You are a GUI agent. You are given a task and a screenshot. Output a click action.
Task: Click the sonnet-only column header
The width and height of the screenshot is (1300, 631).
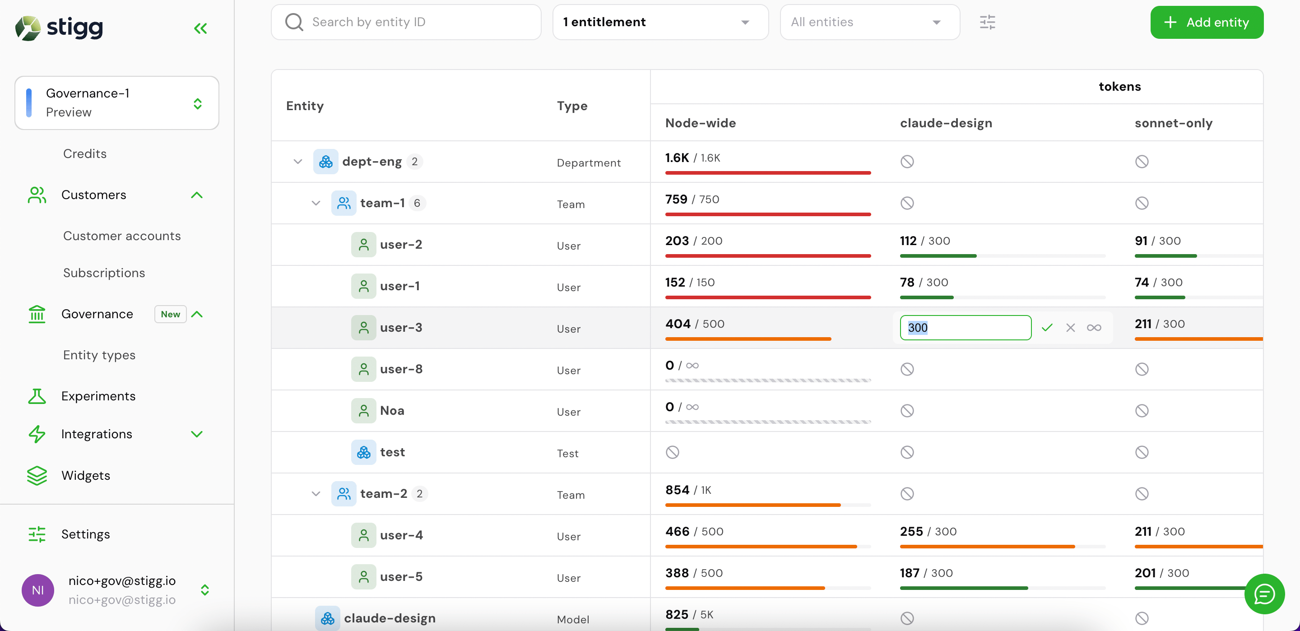tap(1173, 123)
